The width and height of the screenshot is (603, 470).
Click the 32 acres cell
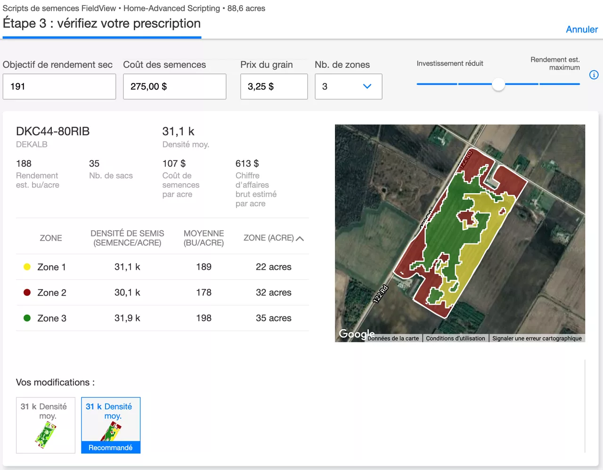point(274,292)
